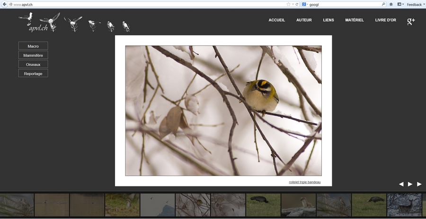
Task: Open the Google Plus page icon
Action: click(411, 21)
